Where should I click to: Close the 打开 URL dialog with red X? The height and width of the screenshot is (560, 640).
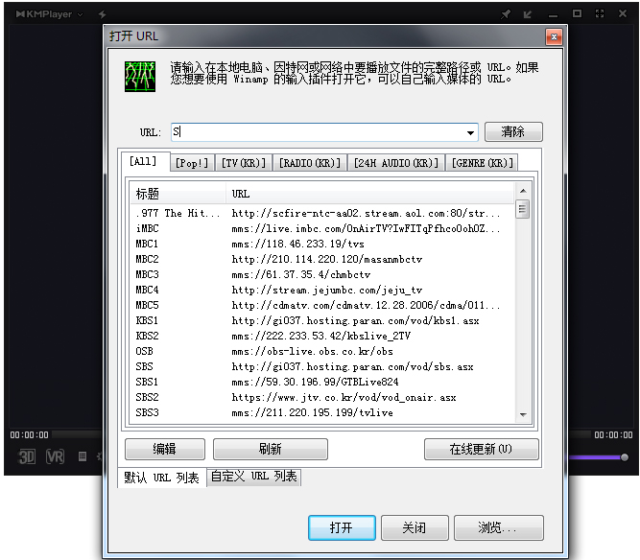(554, 37)
